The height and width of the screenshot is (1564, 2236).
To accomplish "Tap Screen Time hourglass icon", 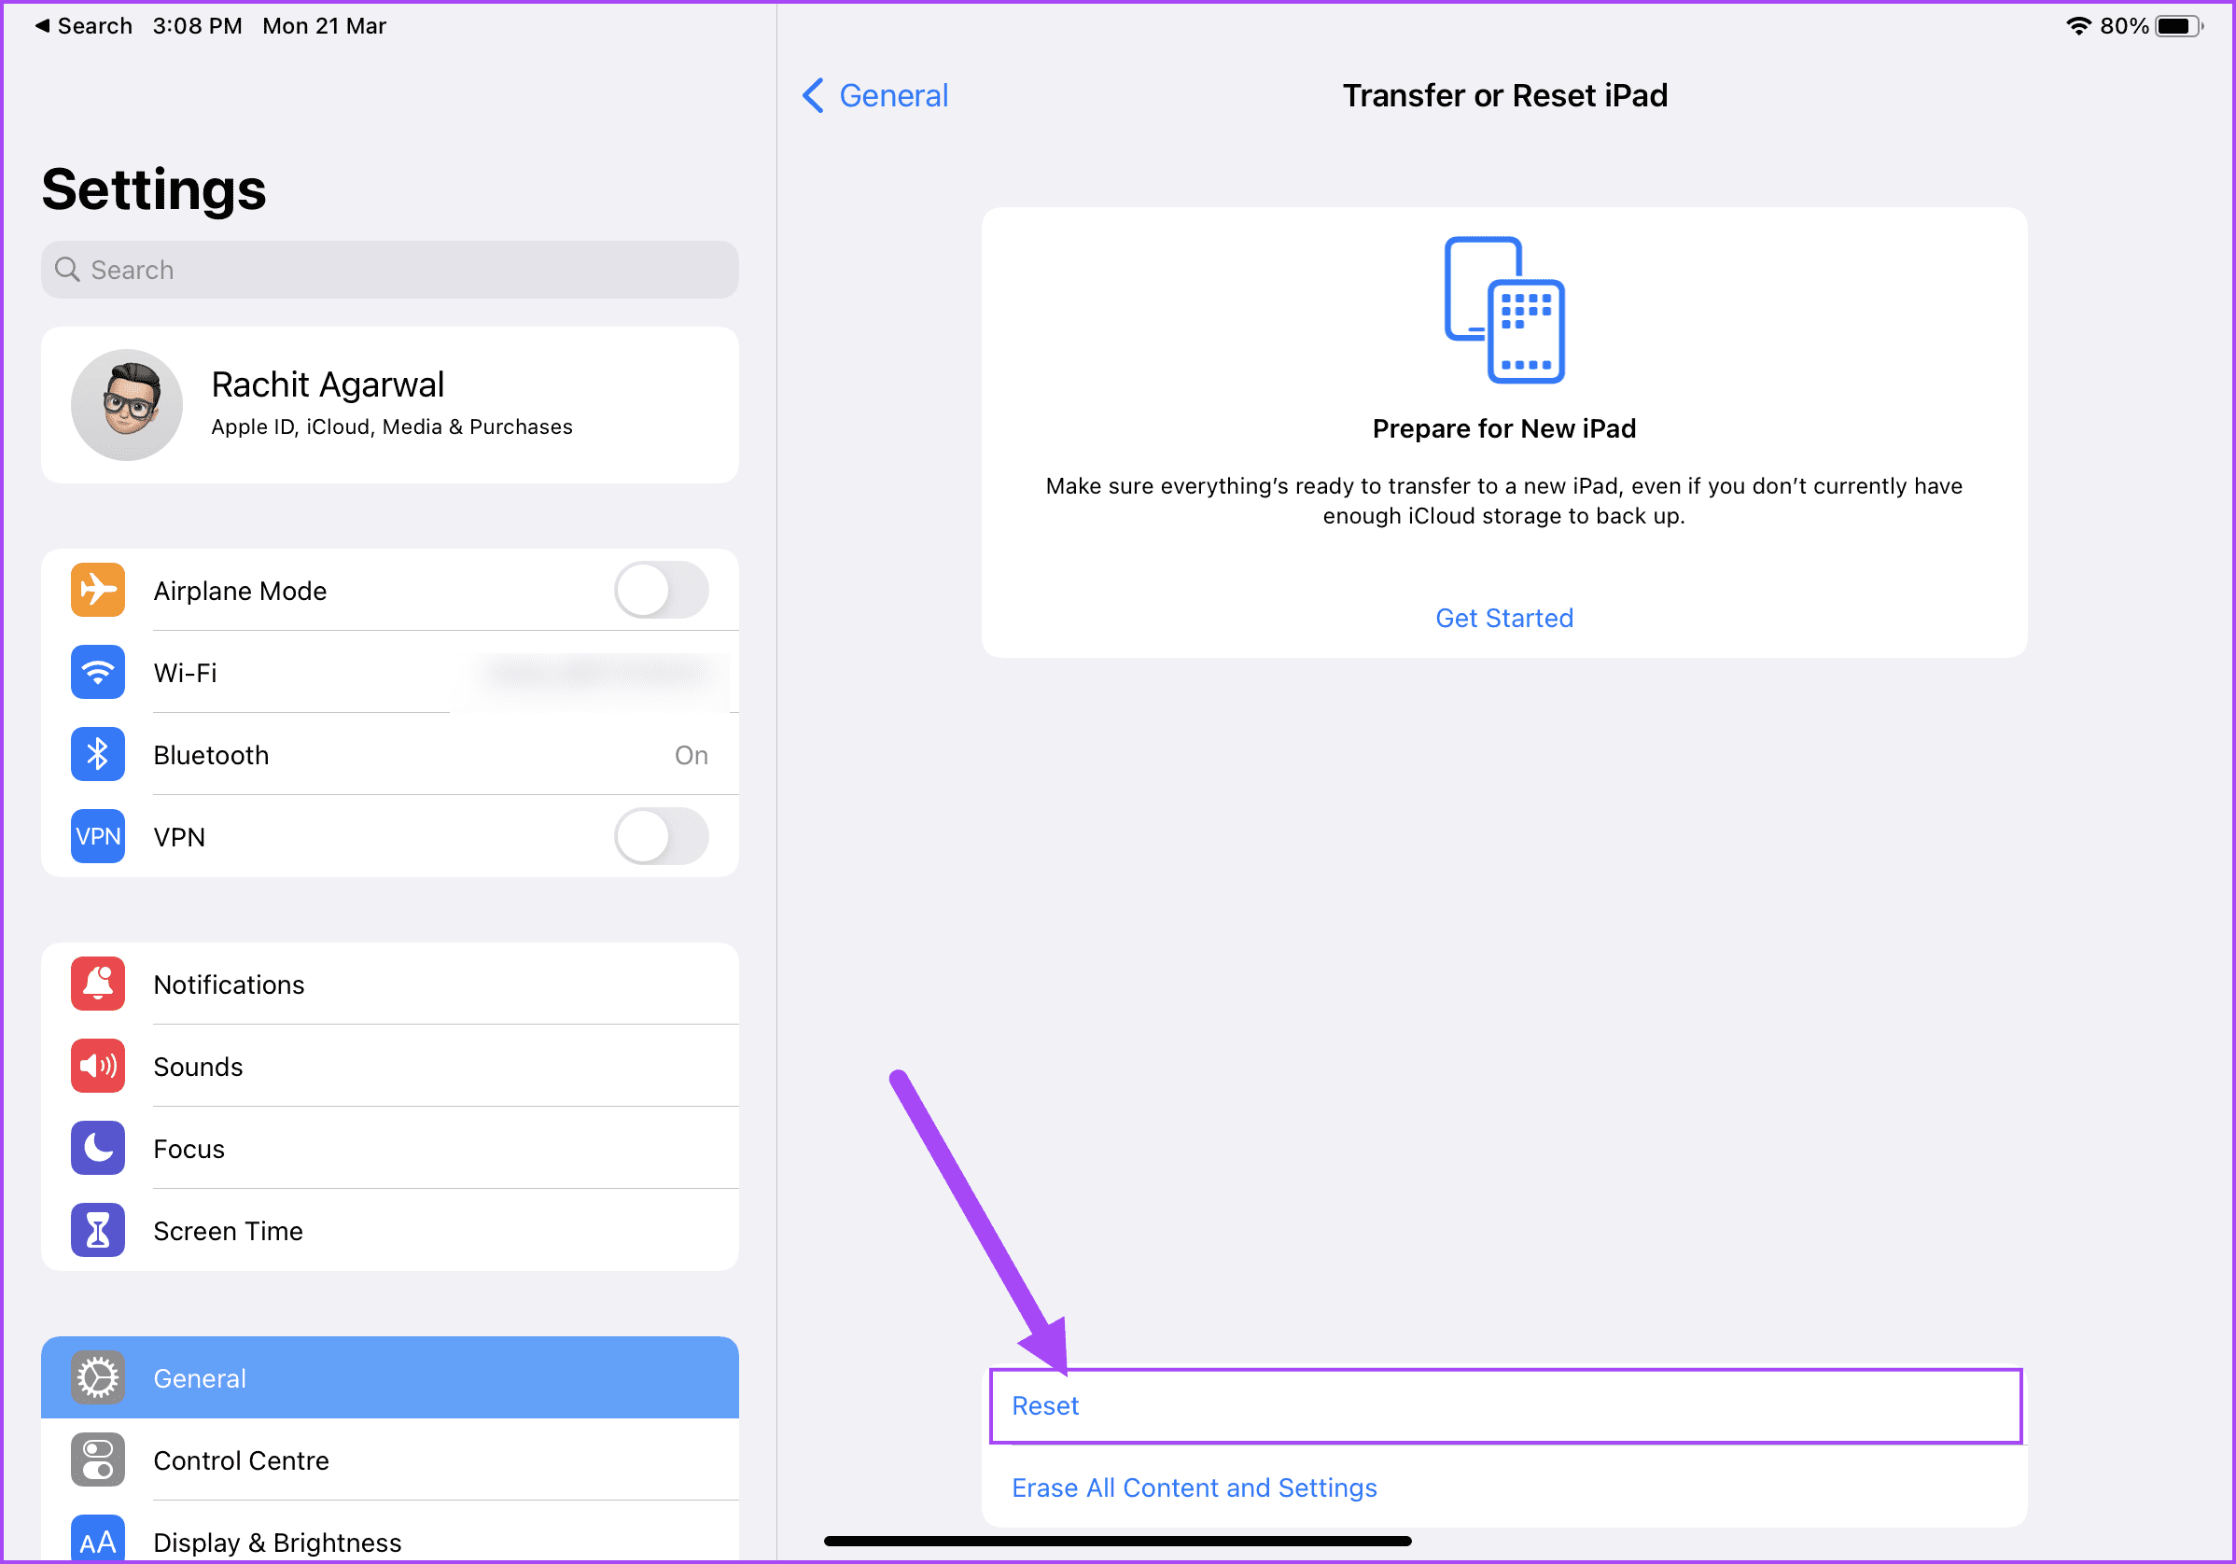I will (x=97, y=1230).
